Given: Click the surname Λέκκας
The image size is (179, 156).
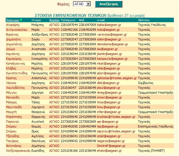Looking at the screenshot, I should pos(11,83).
